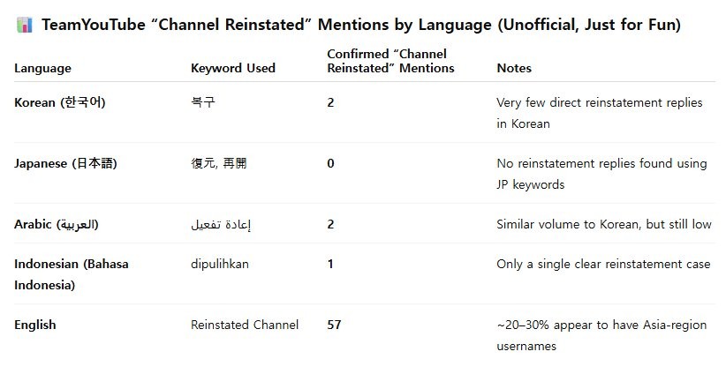This screenshot has height=374, width=726.
Task: Click the Korean keyword 복구
Action: click(202, 102)
